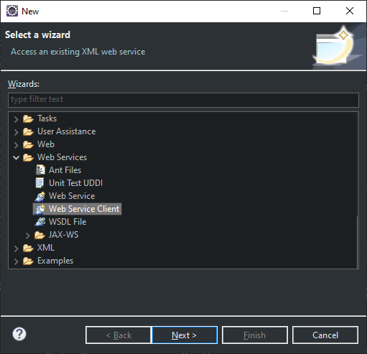
Task: Click the Unit Test UDDI icon
Action: tap(40, 183)
